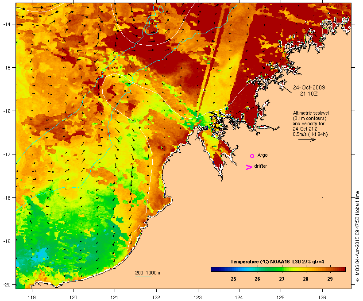Click the latitude label -15
Viewport: 363px width, 301px height.
[x=6, y=67]
